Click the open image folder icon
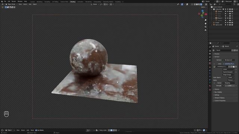 [234, 67]
